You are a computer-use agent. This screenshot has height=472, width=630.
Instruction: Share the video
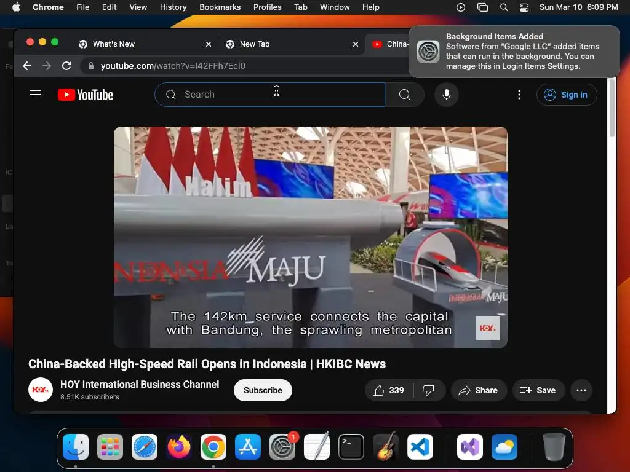pos(479,390)
